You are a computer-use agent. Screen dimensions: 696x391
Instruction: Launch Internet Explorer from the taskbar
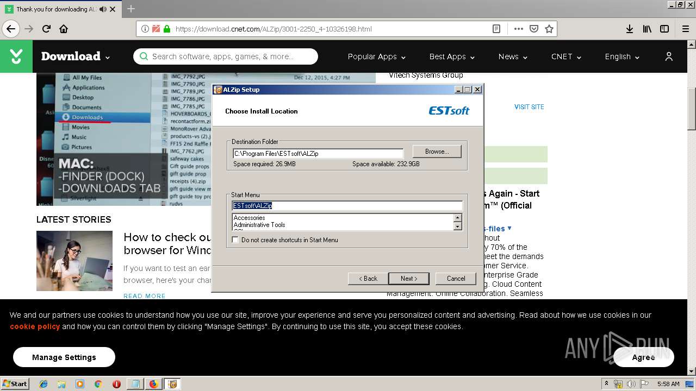[43, 384]
